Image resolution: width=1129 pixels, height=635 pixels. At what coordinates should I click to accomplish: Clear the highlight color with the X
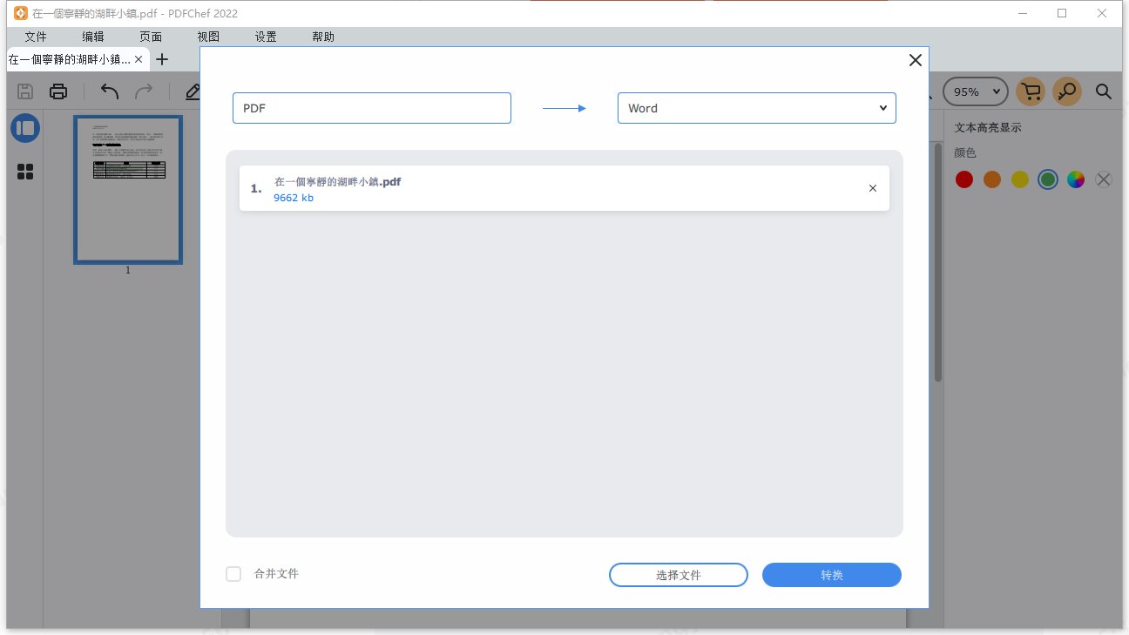(1103, 179)
